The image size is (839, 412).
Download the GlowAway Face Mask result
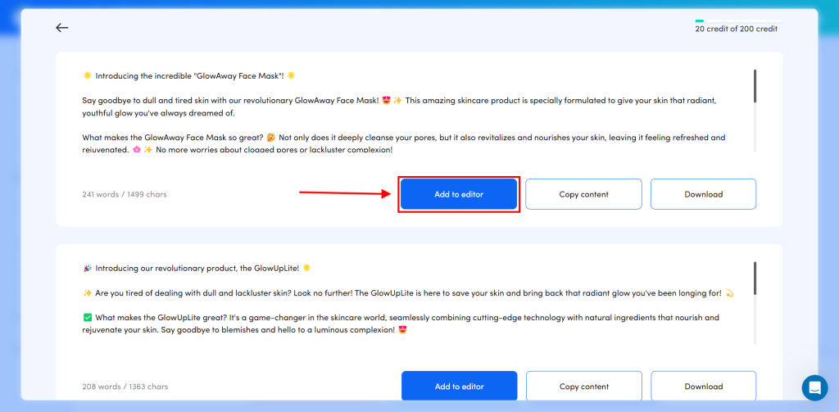point(703,194)
